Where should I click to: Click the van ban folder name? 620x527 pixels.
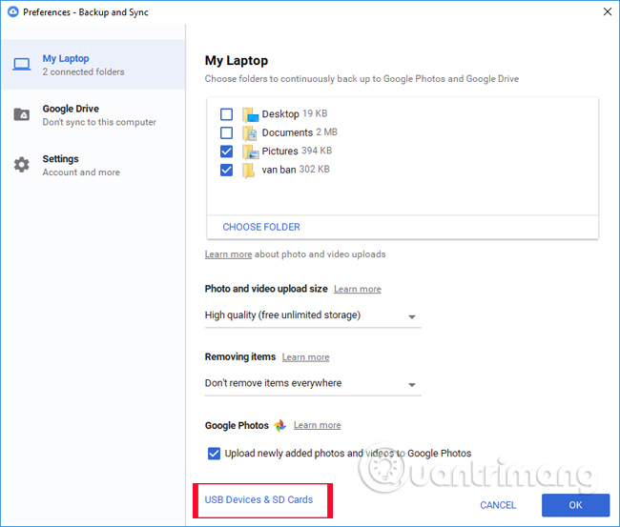[x=279, y=170]
